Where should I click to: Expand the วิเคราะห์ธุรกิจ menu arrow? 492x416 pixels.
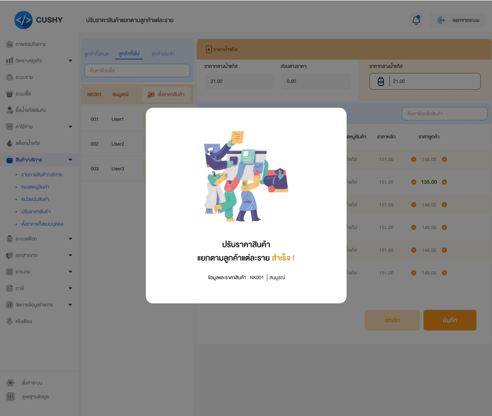click(x=70, y=61)
